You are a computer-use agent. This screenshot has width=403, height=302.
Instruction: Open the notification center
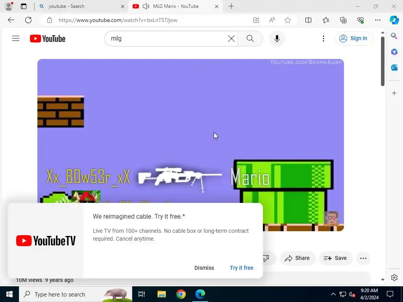[x=390, y=294]
